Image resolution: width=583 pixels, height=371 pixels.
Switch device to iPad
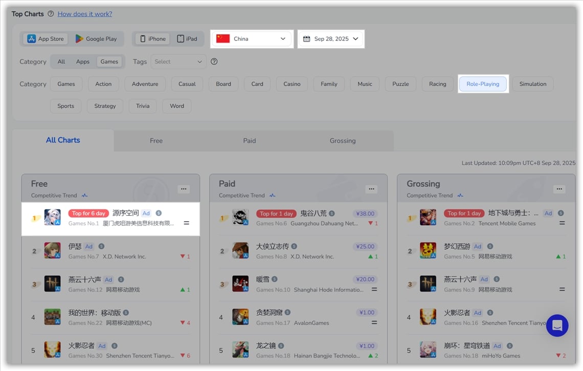187,39
